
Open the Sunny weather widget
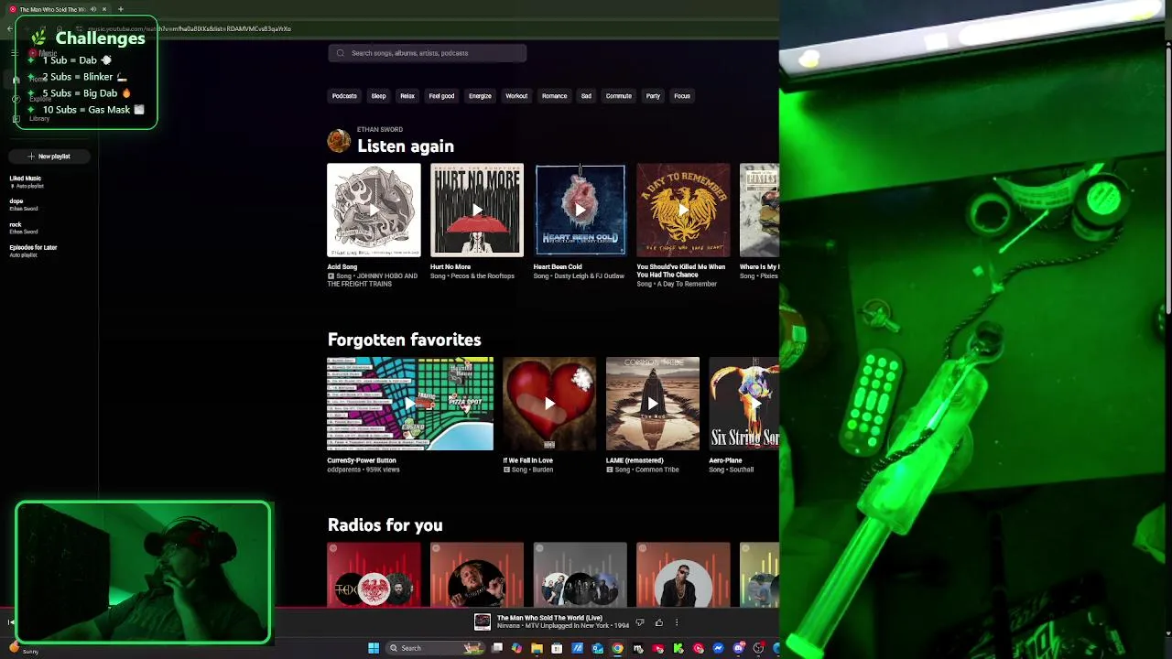coord(22,650)
